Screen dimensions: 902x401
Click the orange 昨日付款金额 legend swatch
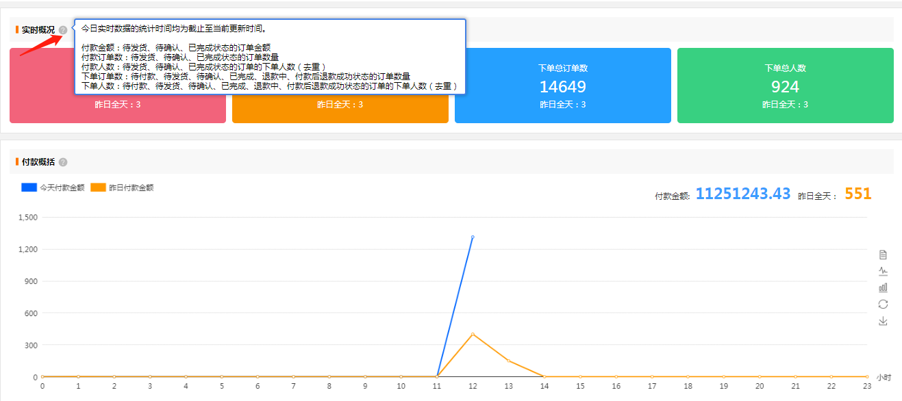[x=98, y=187]
